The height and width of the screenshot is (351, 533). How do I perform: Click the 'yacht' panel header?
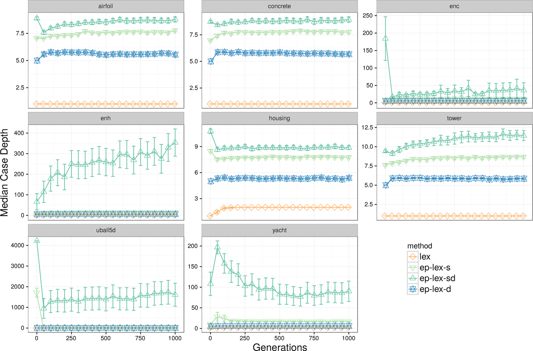click(x=280, y=230)
